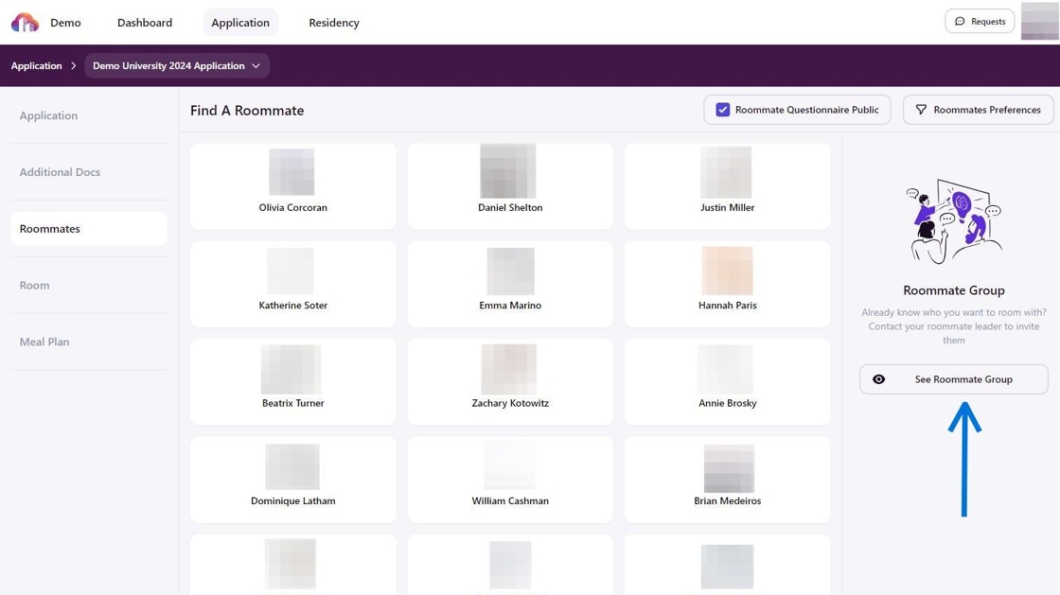Select Hannah Paris's profile photo

pyautogui.click(x=727, y=271)
